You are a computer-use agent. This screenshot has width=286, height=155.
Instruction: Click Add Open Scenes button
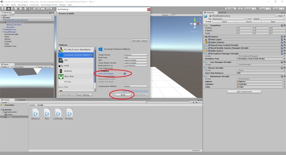(x=140, y=40)
